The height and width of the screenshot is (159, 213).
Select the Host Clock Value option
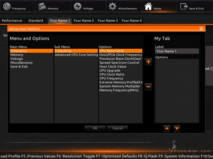[x=121, y=66]
